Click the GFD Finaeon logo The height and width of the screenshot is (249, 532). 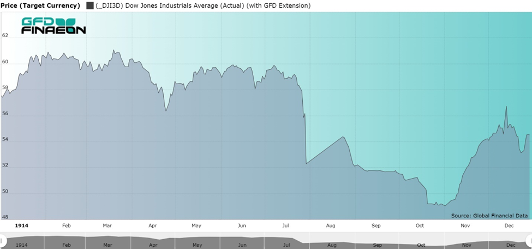point(53,26)
